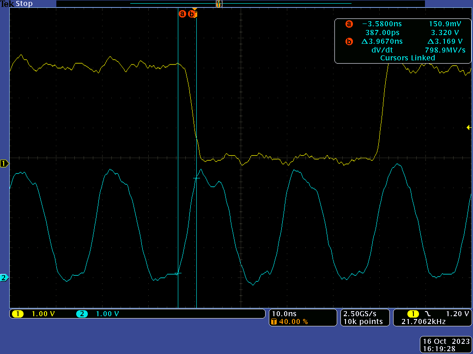Click delta time Δ3.9670ns value
The height and width of the screenshot is (354, 473).
(382, 41)
